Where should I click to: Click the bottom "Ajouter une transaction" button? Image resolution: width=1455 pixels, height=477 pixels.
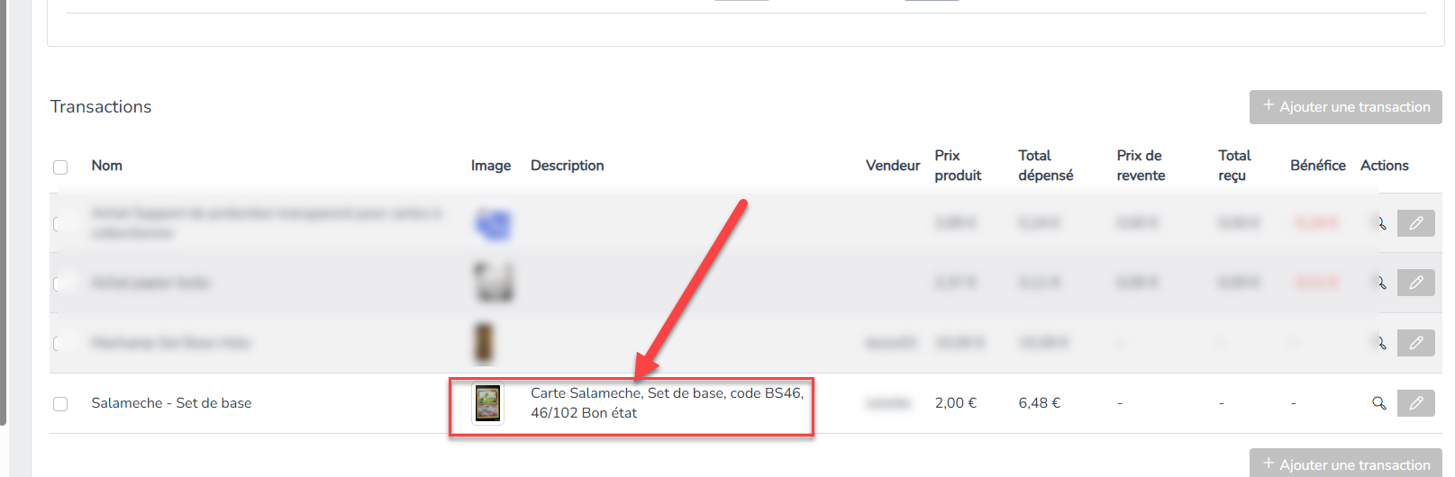(x=1345, y=464)
